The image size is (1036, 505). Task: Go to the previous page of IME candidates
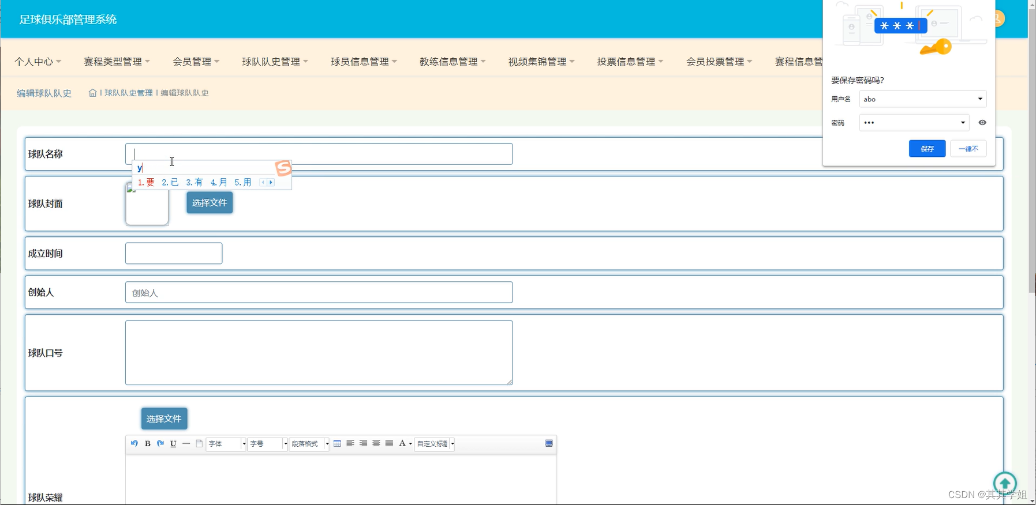pos(263,182)
